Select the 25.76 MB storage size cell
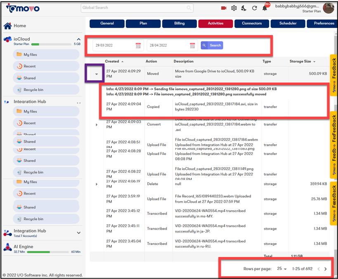 319,199
